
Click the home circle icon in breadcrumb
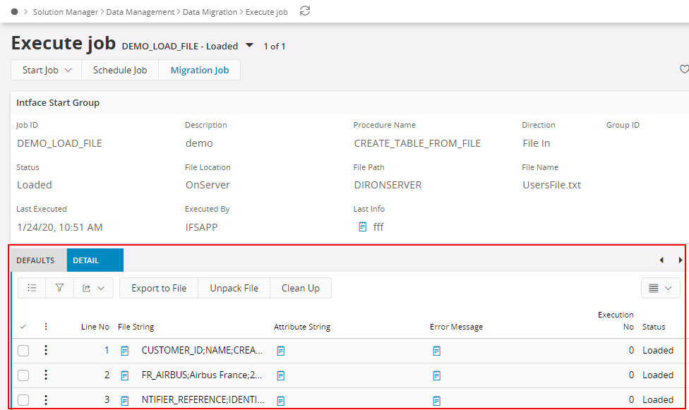[14, 11]
